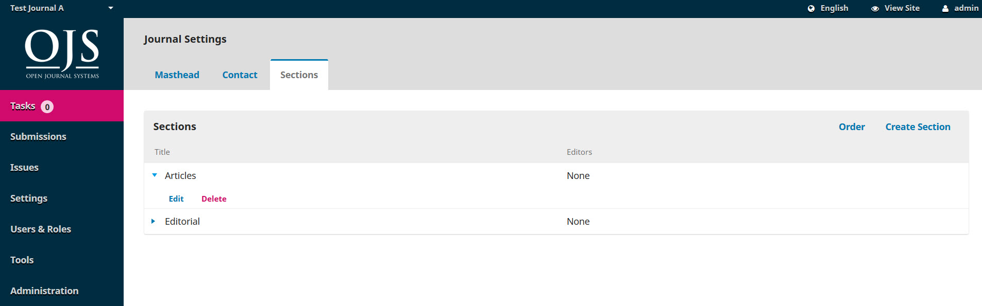Open the Tools page from the sidebar

pos(22,260)
